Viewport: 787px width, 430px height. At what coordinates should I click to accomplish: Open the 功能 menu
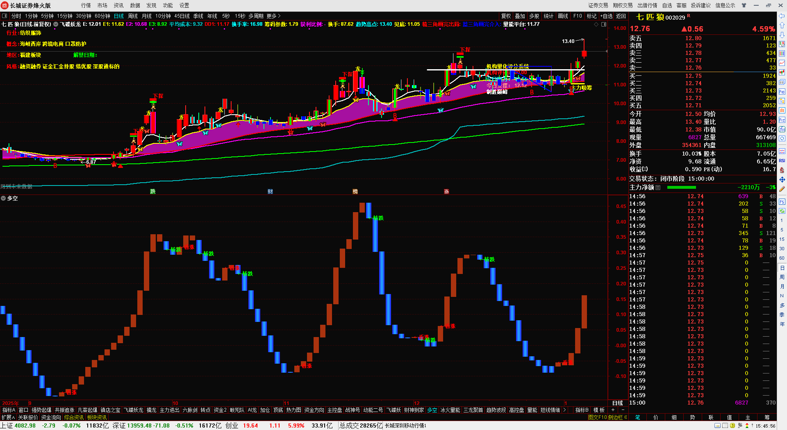168,5
